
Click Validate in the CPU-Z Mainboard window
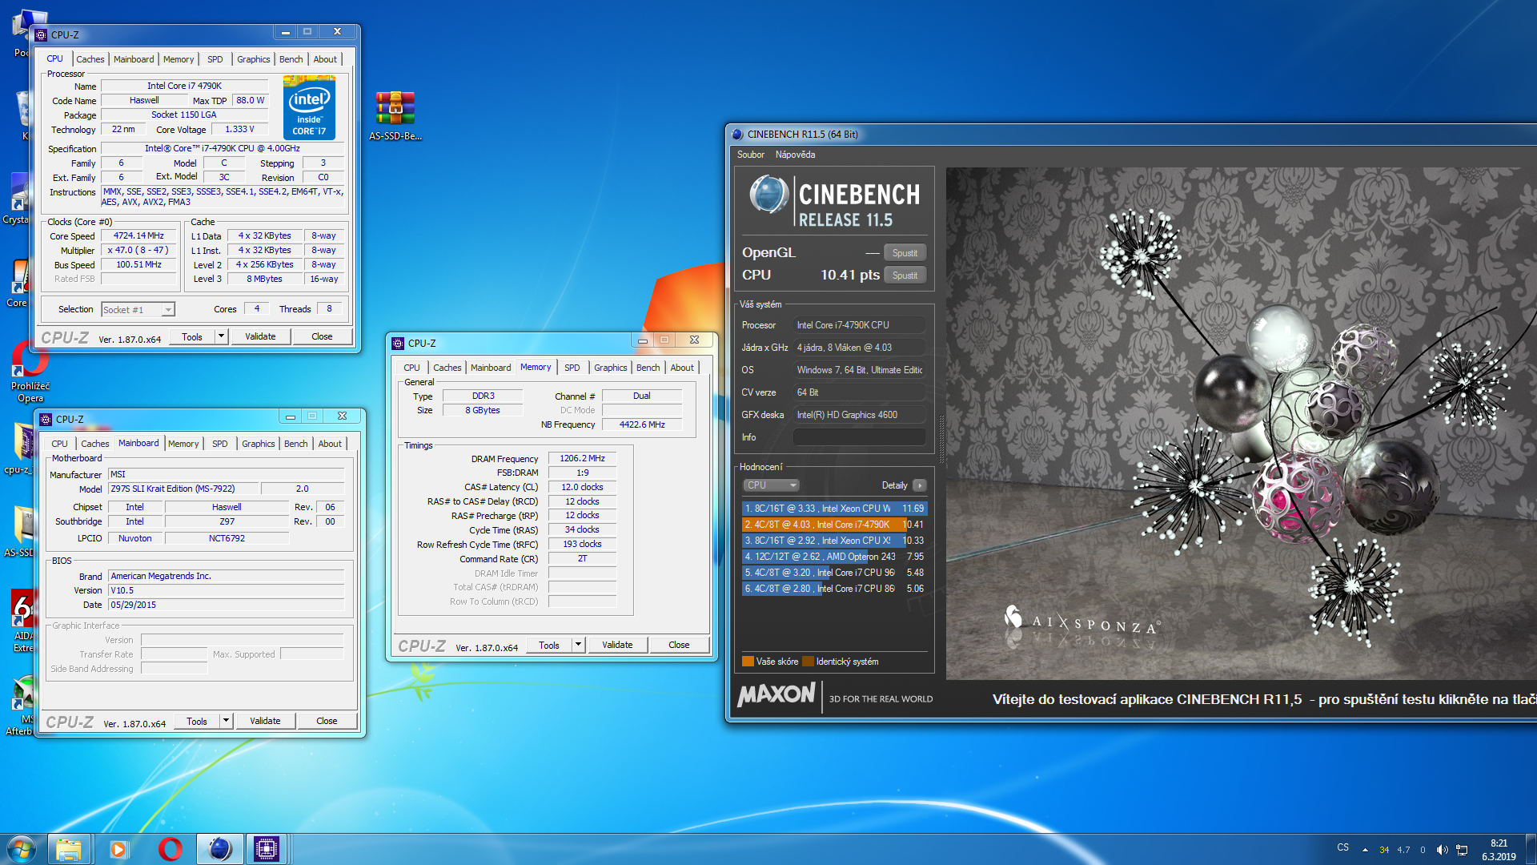(x=265, y=721)
